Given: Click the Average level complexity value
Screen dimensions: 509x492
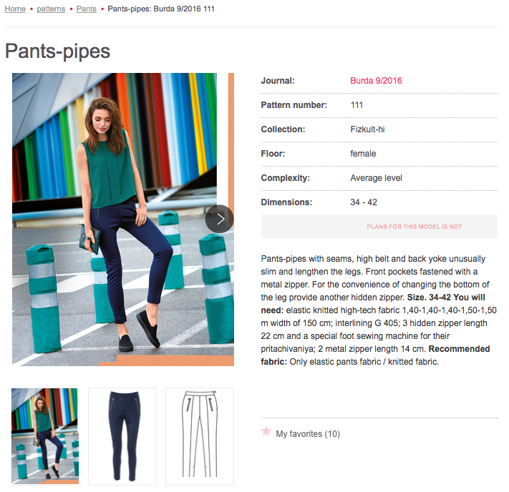Looking at the screenshot, I should click(x=377, y=178).
